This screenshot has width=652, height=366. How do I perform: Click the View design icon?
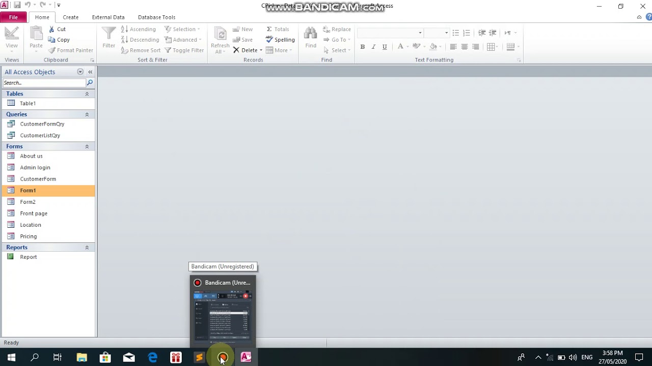click(x=12, y=34)
